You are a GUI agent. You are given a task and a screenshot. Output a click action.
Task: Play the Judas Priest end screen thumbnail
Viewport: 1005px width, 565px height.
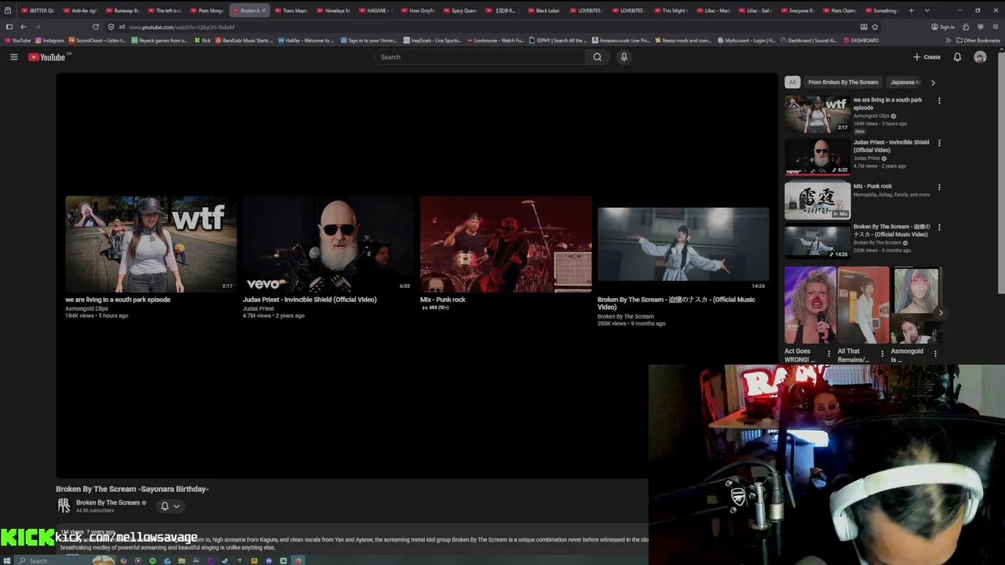[x=328, y=244]
